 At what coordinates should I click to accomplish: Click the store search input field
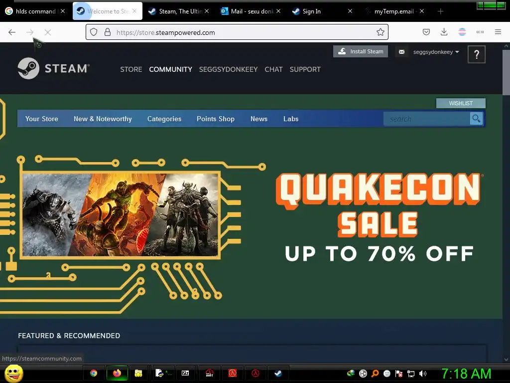[x=427, y=119]
